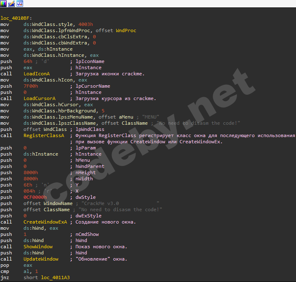Viewport: 296px width, 282px height.
Task: Follow the loc_4011A3 jump target
Action: (x=55, y=277)
